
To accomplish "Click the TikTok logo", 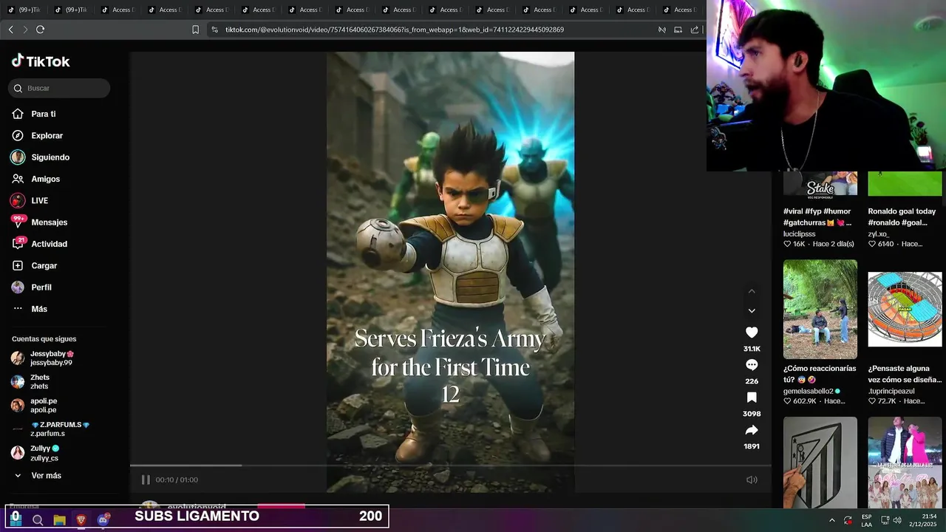I will coord(41,61).
